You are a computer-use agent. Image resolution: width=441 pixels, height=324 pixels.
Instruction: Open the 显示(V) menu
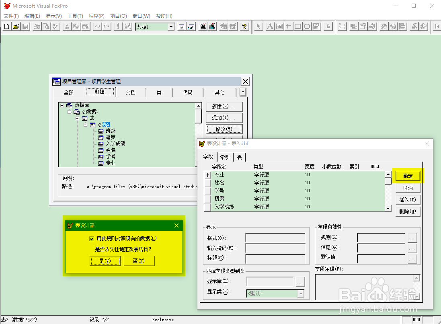tap(54, 16)
